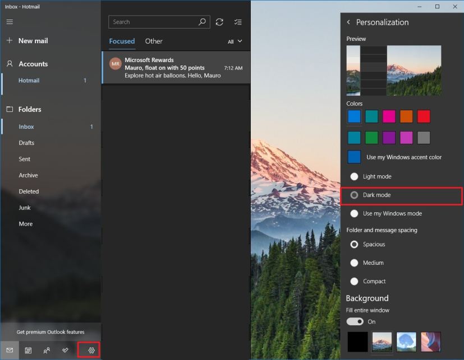Open the All filter dropdown

pos(235,41)
